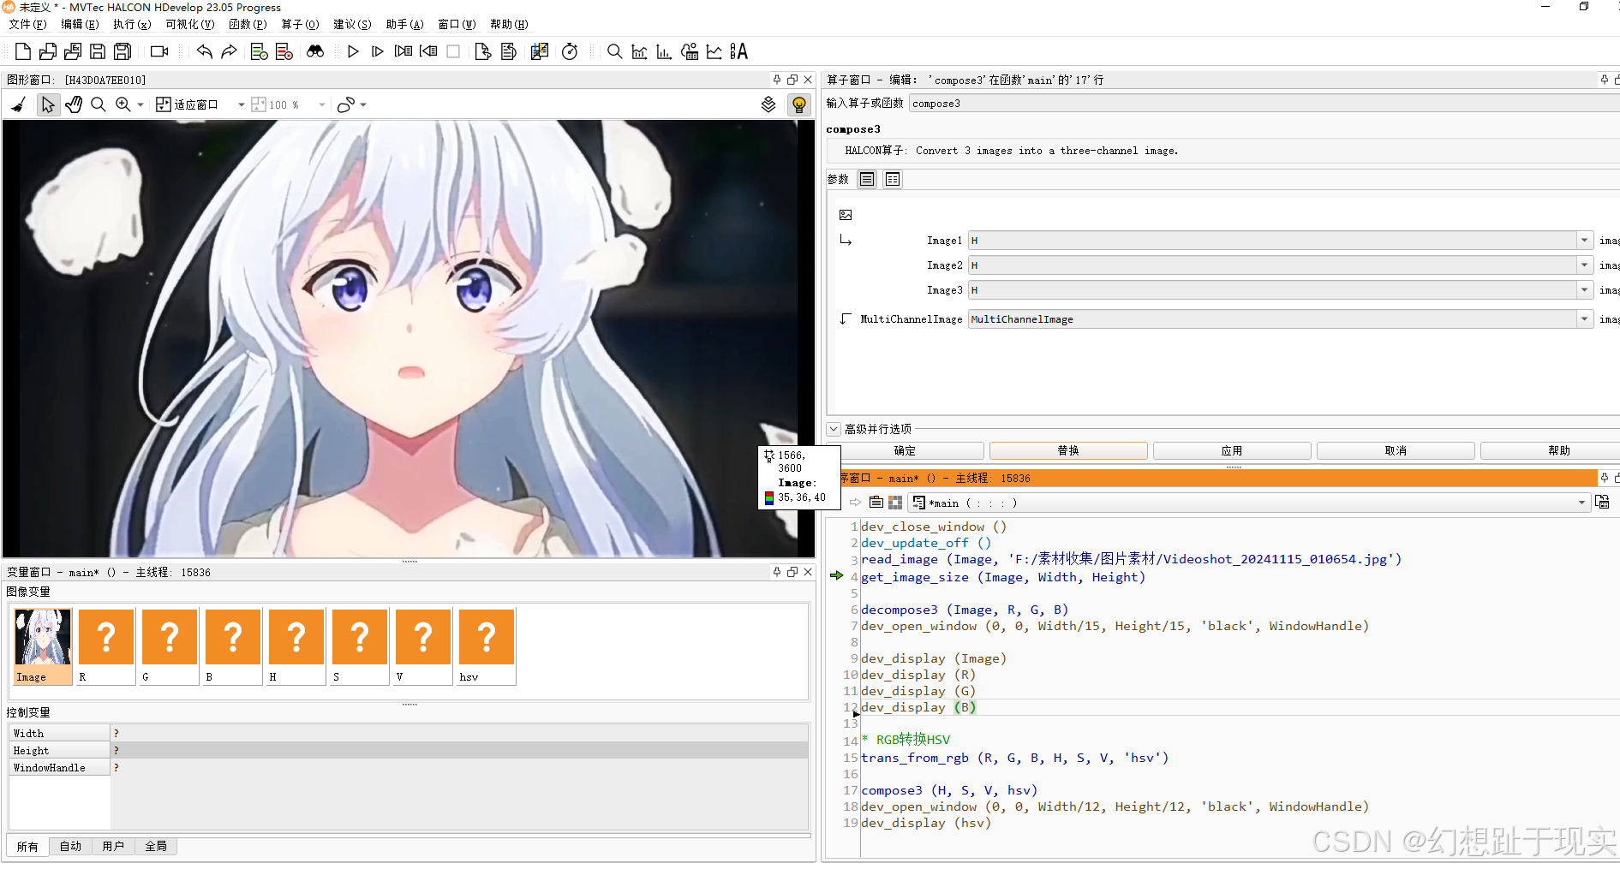Click the 取消 button

pyautogui.click(x=1396, y=450)
